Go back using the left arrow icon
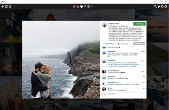This screenshot has height=110, width=169. [x=3, y=7]
